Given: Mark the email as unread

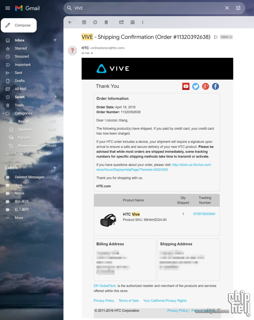Looking at the screenshot, I should pyautogui.click(x=121, y=22).
